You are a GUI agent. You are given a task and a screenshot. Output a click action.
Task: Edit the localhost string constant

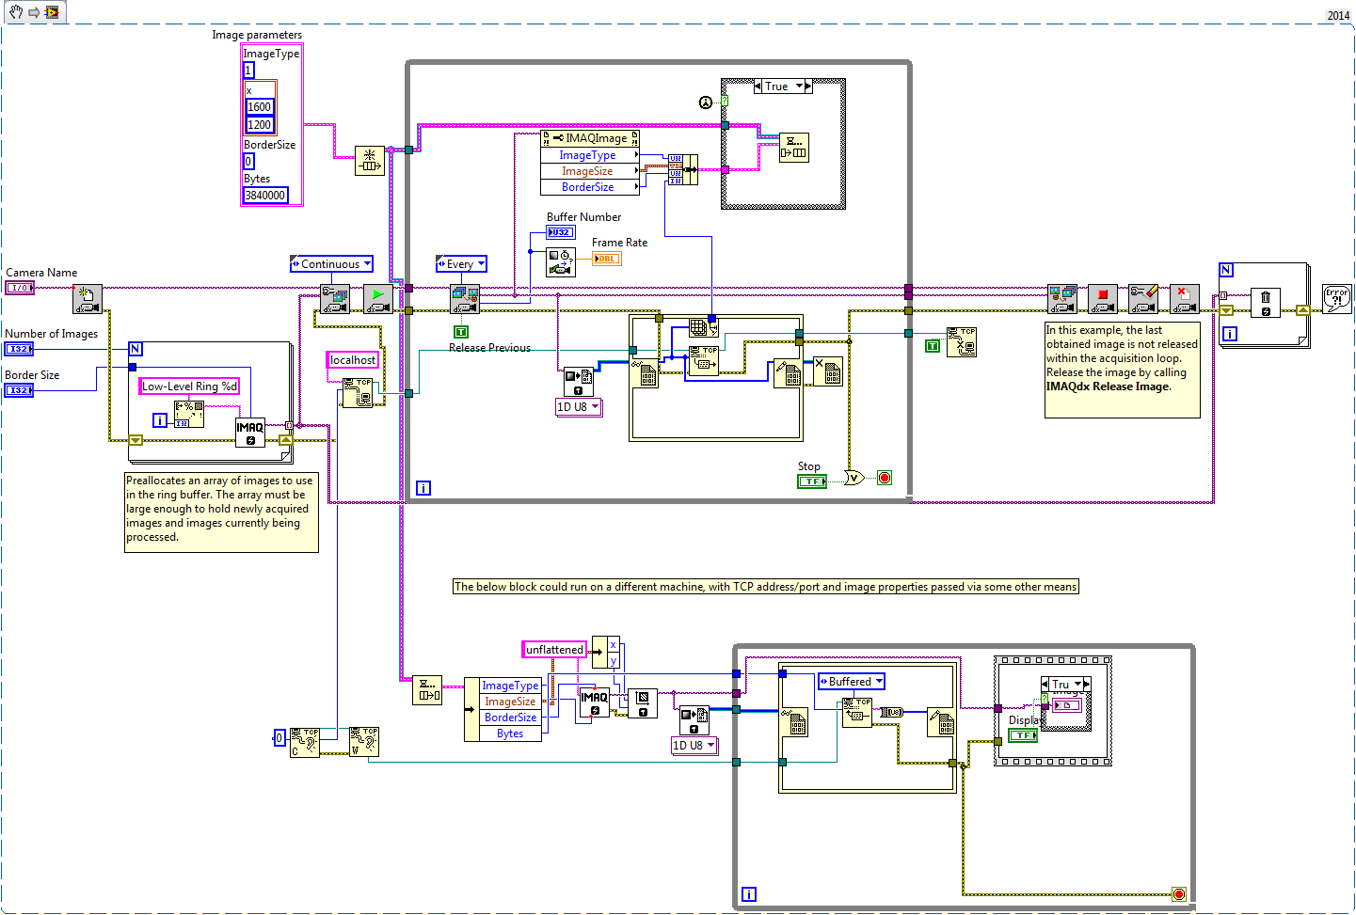coord(353,360)
